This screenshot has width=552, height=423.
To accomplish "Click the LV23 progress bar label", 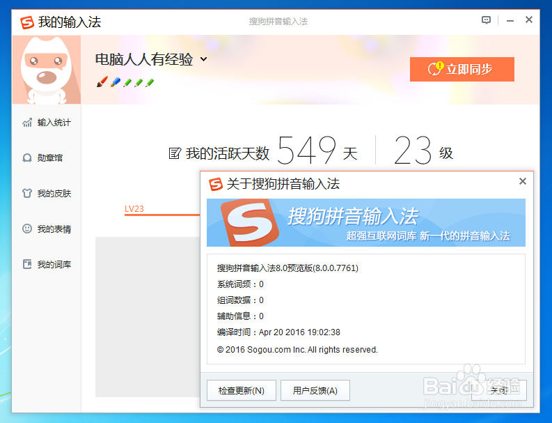I will tap(134, 208).
